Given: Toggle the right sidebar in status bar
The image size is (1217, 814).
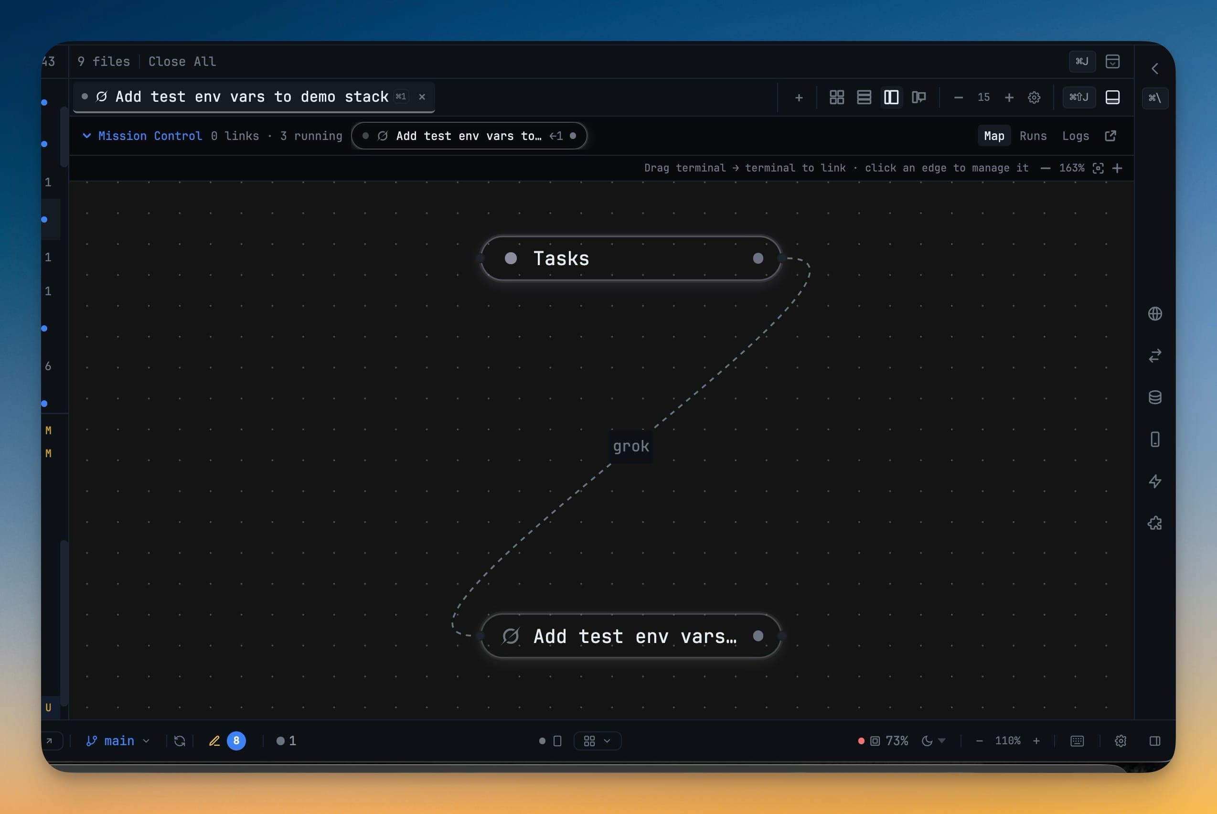Looking at the screenshot, I should [1155, 741].
